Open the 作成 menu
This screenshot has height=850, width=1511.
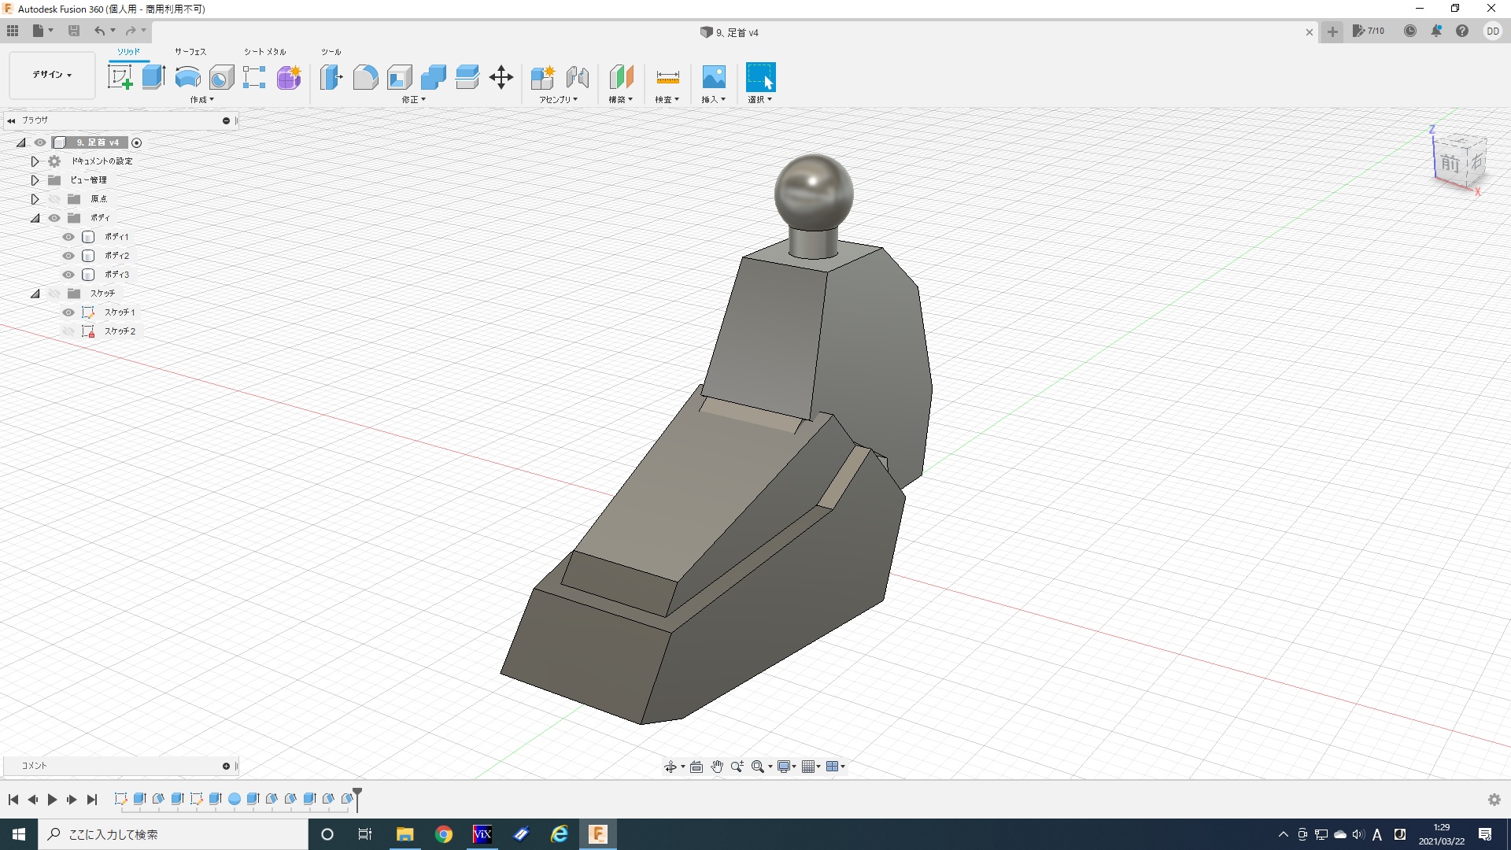coord(201,100)
